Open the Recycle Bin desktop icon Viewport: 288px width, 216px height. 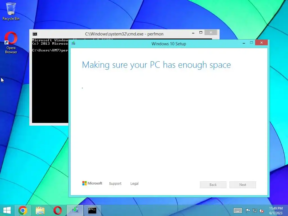coord(11,11)
